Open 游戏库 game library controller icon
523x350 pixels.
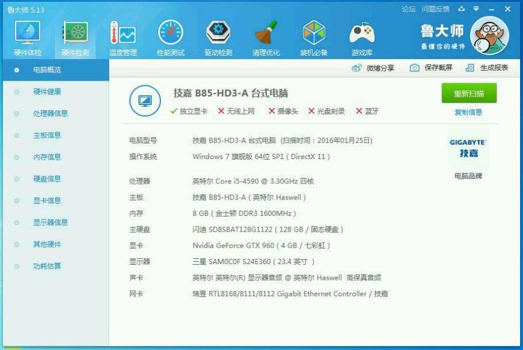[x=362, y=38]
